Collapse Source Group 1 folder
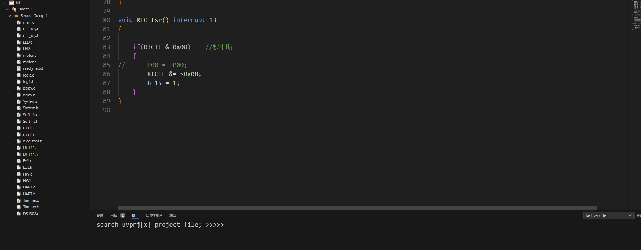The height and width of the screenshot is (250, 641). tap(10, 16)
